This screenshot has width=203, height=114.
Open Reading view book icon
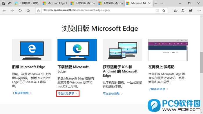(x=157, y=11)
